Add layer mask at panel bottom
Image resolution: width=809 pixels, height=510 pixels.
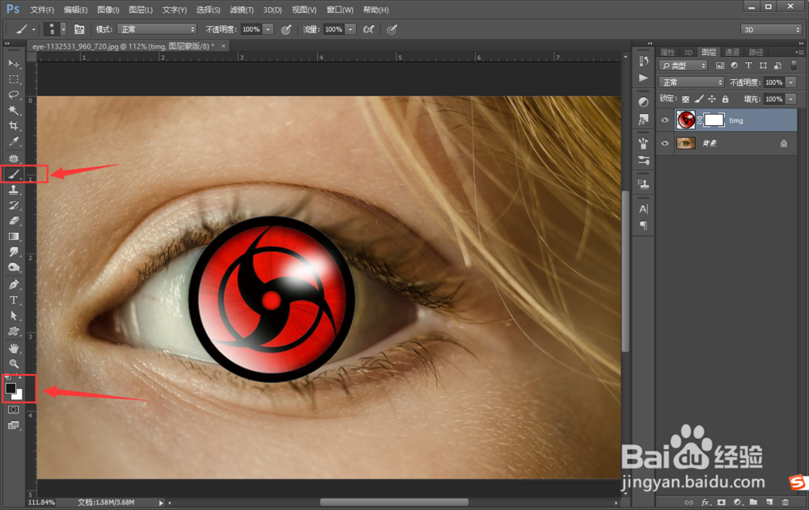[722, 502]
